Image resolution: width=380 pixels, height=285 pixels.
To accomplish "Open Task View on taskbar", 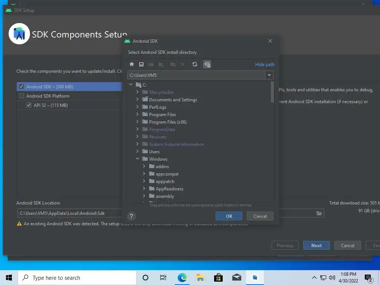I will click(x=163, y=278).
